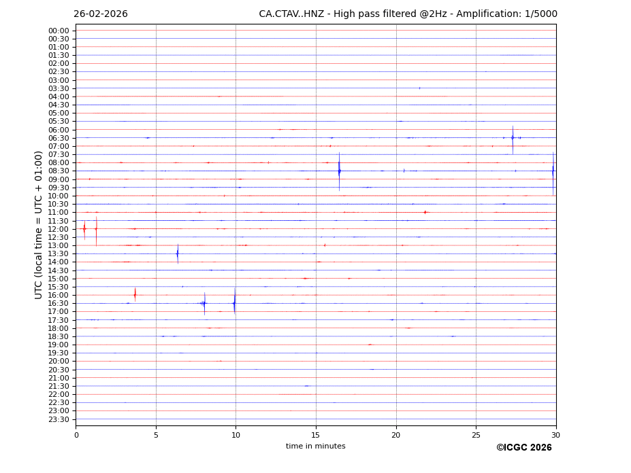Select the 19:00 row label

59,345
